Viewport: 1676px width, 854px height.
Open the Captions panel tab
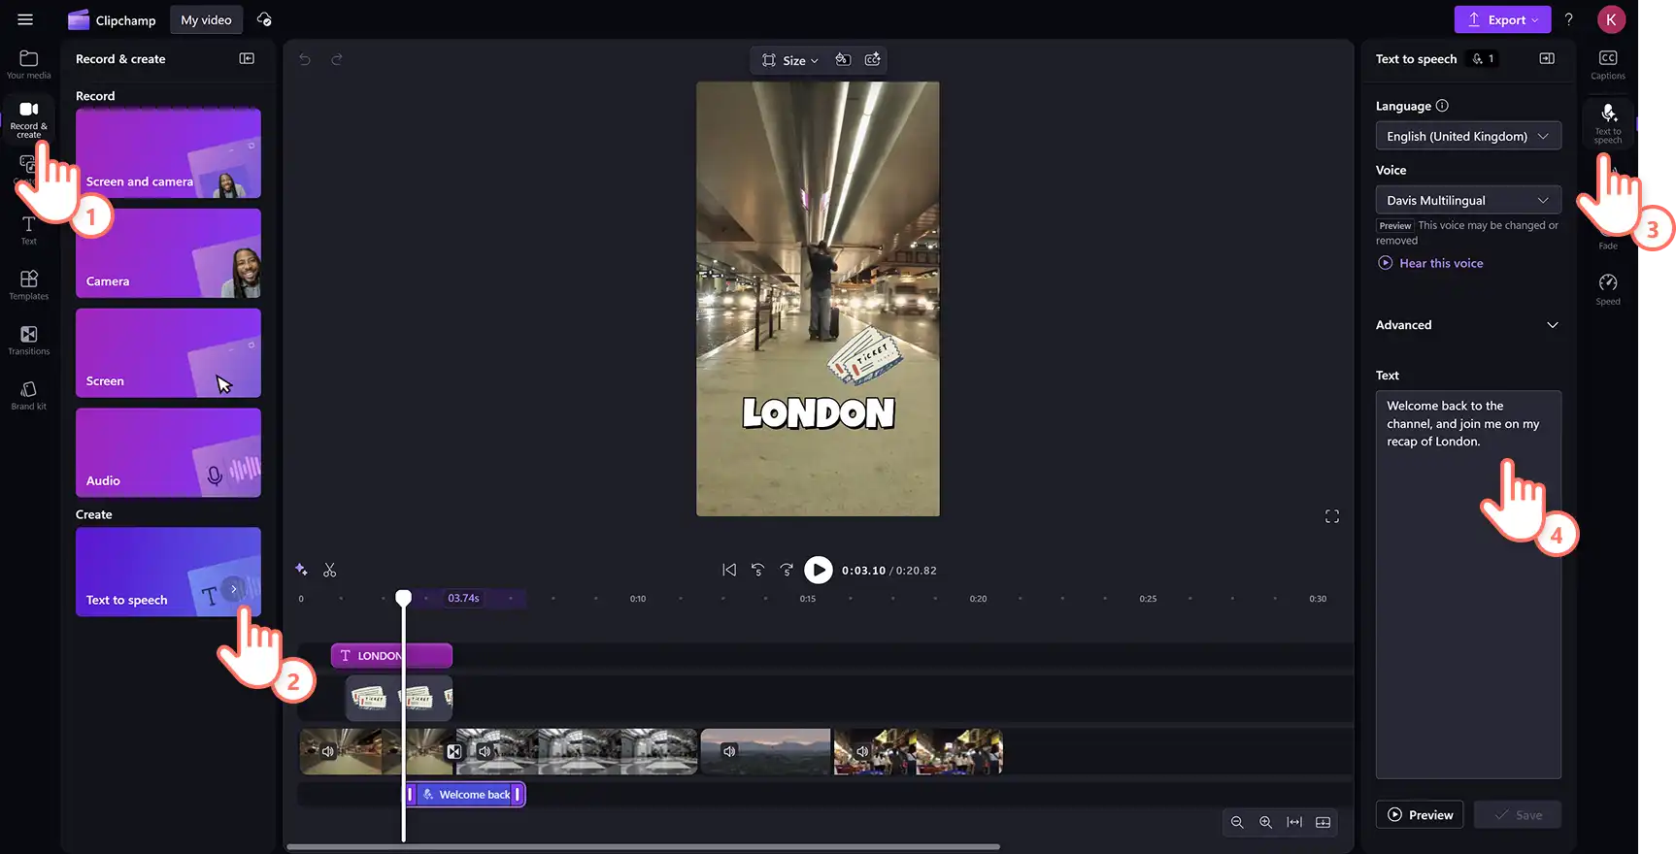tap(1608, 64)
